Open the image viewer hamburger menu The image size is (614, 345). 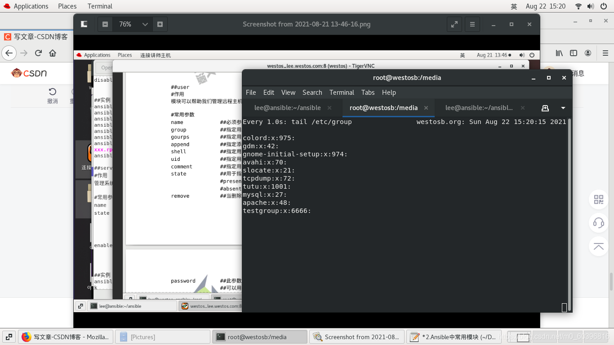pos(472,24)
